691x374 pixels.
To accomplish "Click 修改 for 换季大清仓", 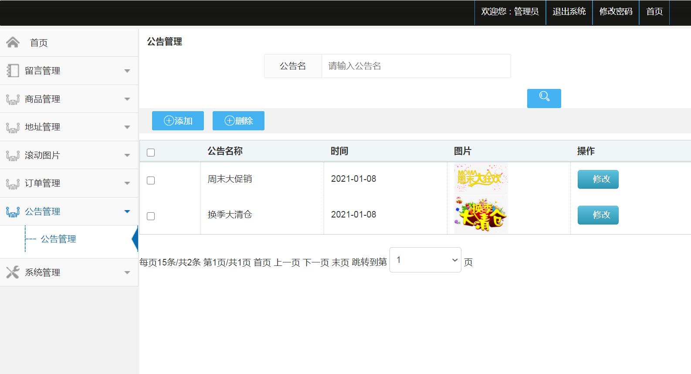I will click(x=598, y=215).
